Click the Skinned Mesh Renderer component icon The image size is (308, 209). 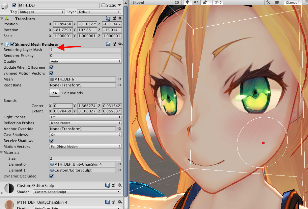pos(7,44)
